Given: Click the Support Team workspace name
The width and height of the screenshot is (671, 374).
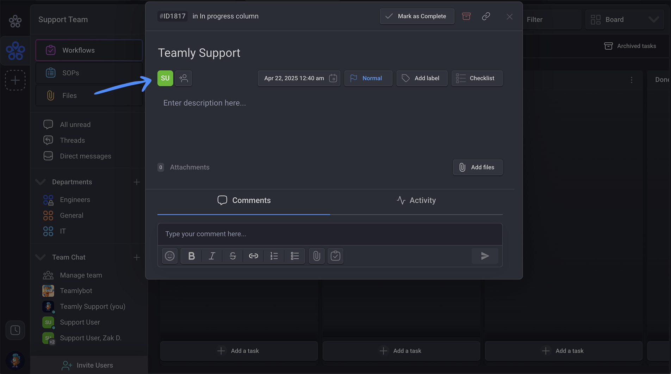Looking at the screenshot, I should [63, 19].
